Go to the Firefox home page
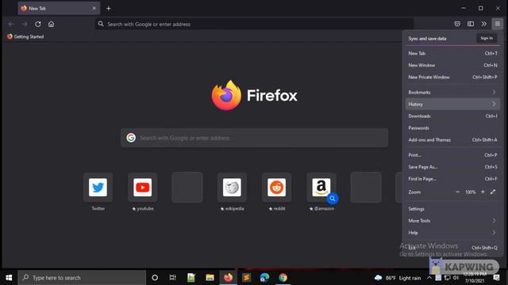 tap(51, 24)
